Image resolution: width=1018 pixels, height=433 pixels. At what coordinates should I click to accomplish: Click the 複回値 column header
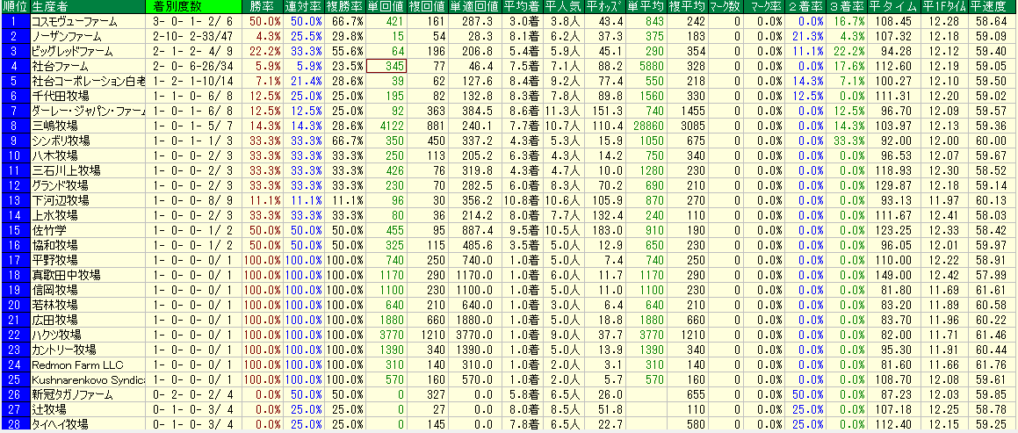click(x=430, y=7)
